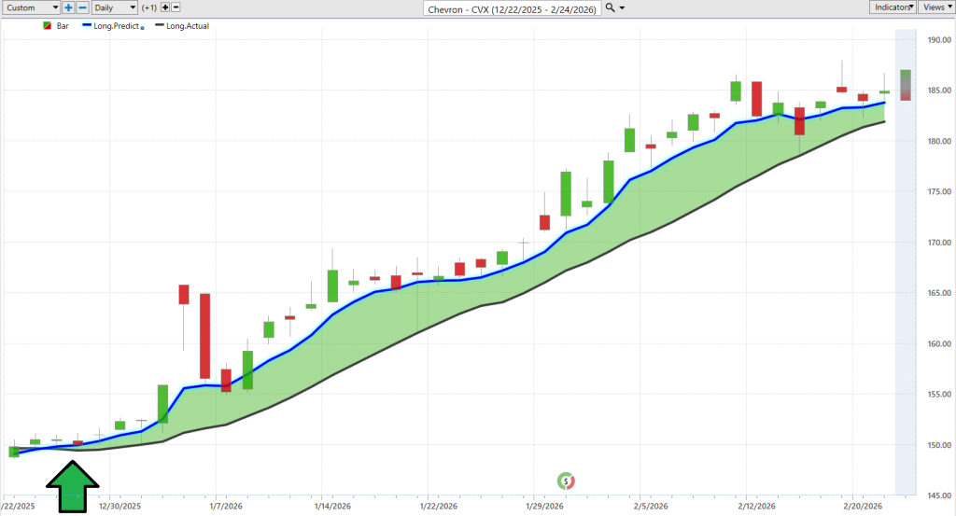This screenshot has height=516, width=956.
Task: Click the black minus forecast-offset button
Action: pyautogui.click(x=176, y=7)
